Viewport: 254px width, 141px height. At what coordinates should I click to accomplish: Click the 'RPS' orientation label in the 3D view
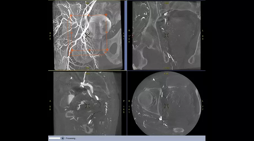pyautogui.click(x=50, y=36)
